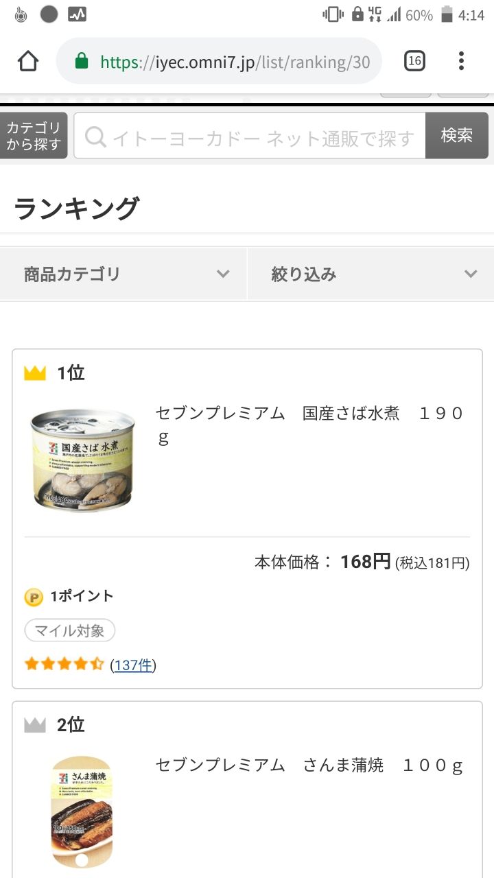The width and height of the screenshot is (494, 878).
Task: Open the tab switcher showing 16 tabs
Action: coord(414,61)
